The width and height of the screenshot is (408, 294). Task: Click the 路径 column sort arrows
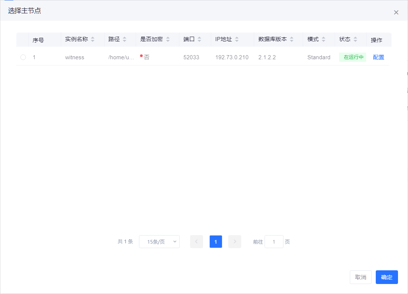tap(125, 39)
